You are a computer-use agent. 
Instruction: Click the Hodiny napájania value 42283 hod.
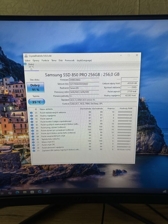point(129,95)
